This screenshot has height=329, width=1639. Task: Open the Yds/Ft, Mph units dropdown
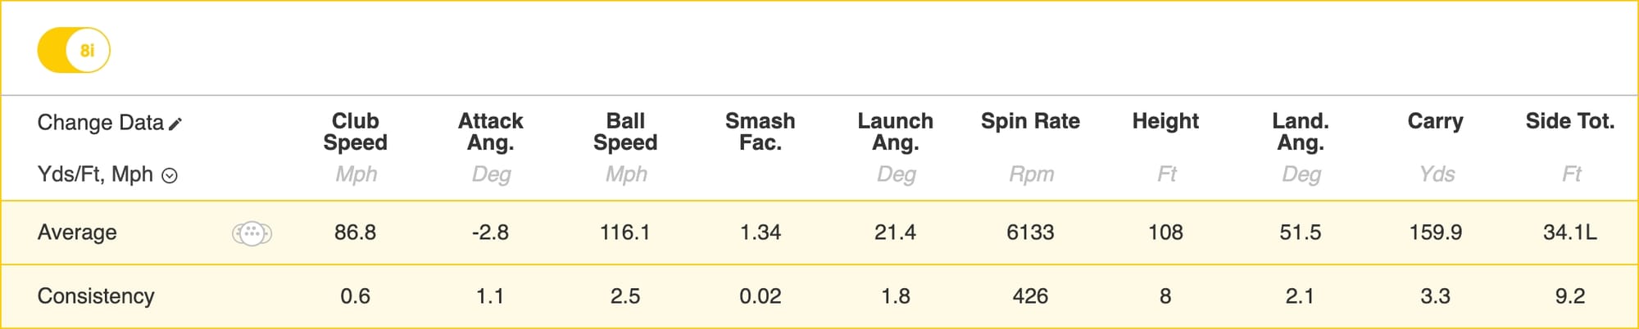click(x=170, y=175)
